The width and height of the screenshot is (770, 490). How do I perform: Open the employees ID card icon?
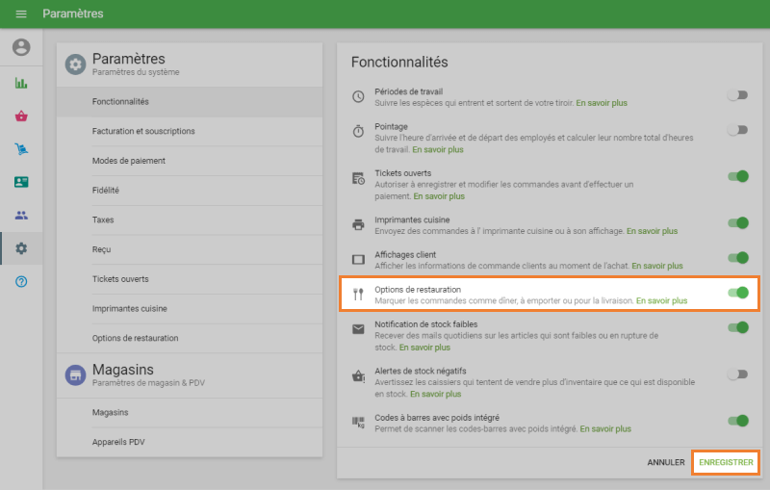[21, 182]
